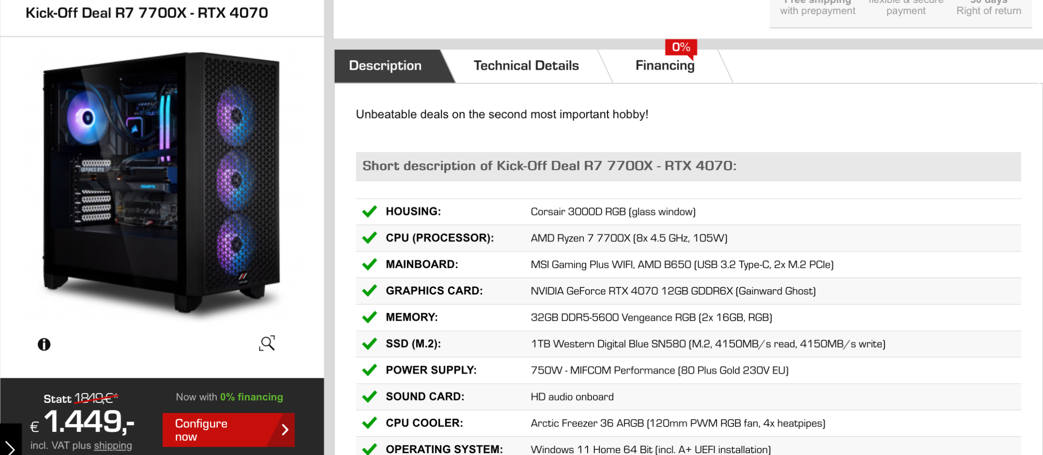This screenshot has height=455, width=1043.
Task: Click the green checkmark next to CPU (PROCESSOR)
Action: point(369,238)
